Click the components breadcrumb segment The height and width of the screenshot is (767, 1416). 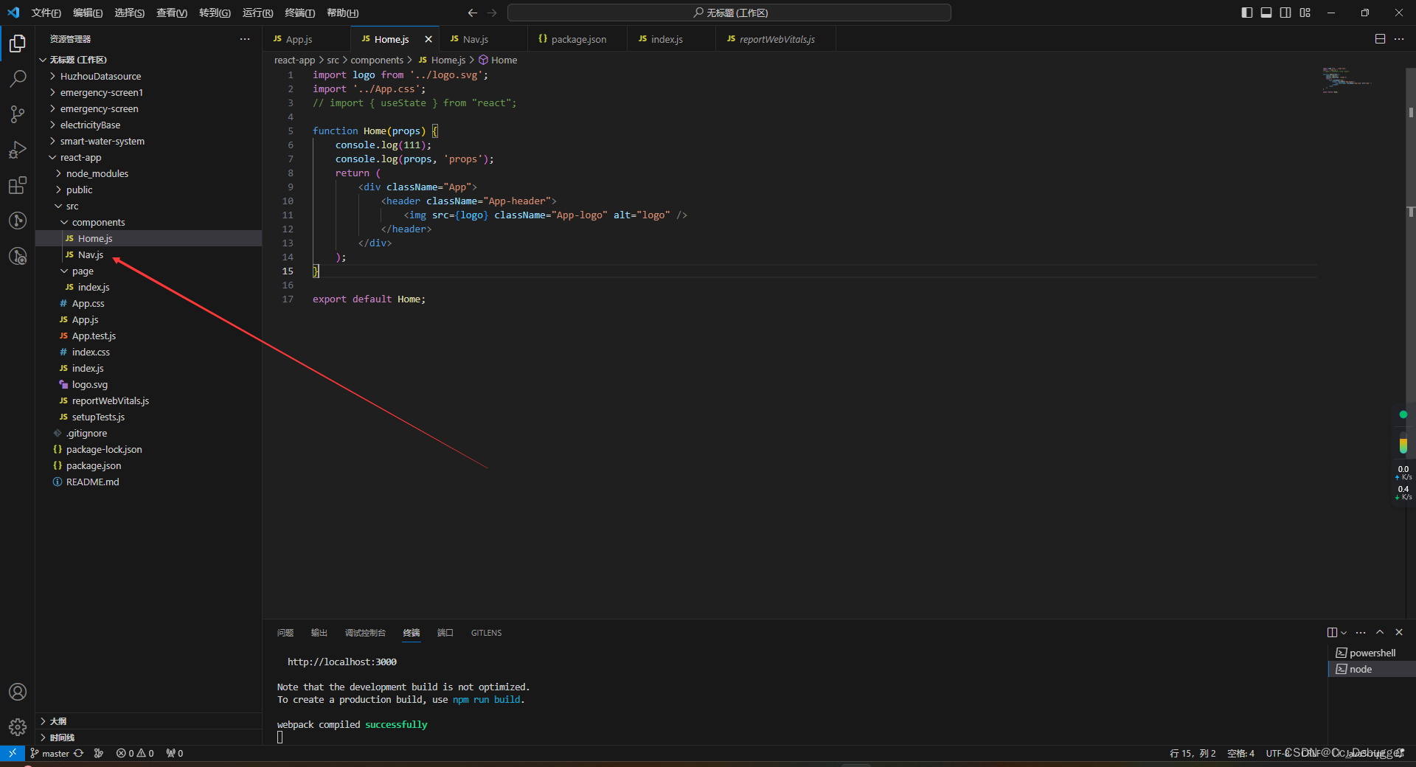tap(377, 60)
